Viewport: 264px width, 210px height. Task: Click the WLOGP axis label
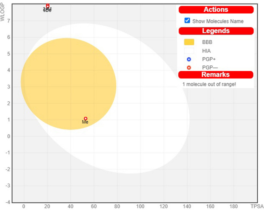point(2,12)
